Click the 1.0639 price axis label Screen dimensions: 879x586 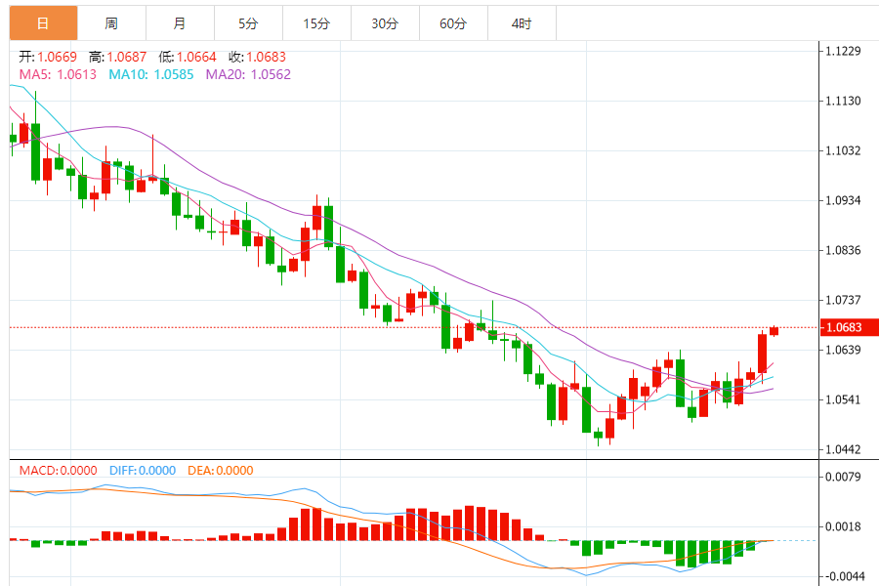point(843,350)
